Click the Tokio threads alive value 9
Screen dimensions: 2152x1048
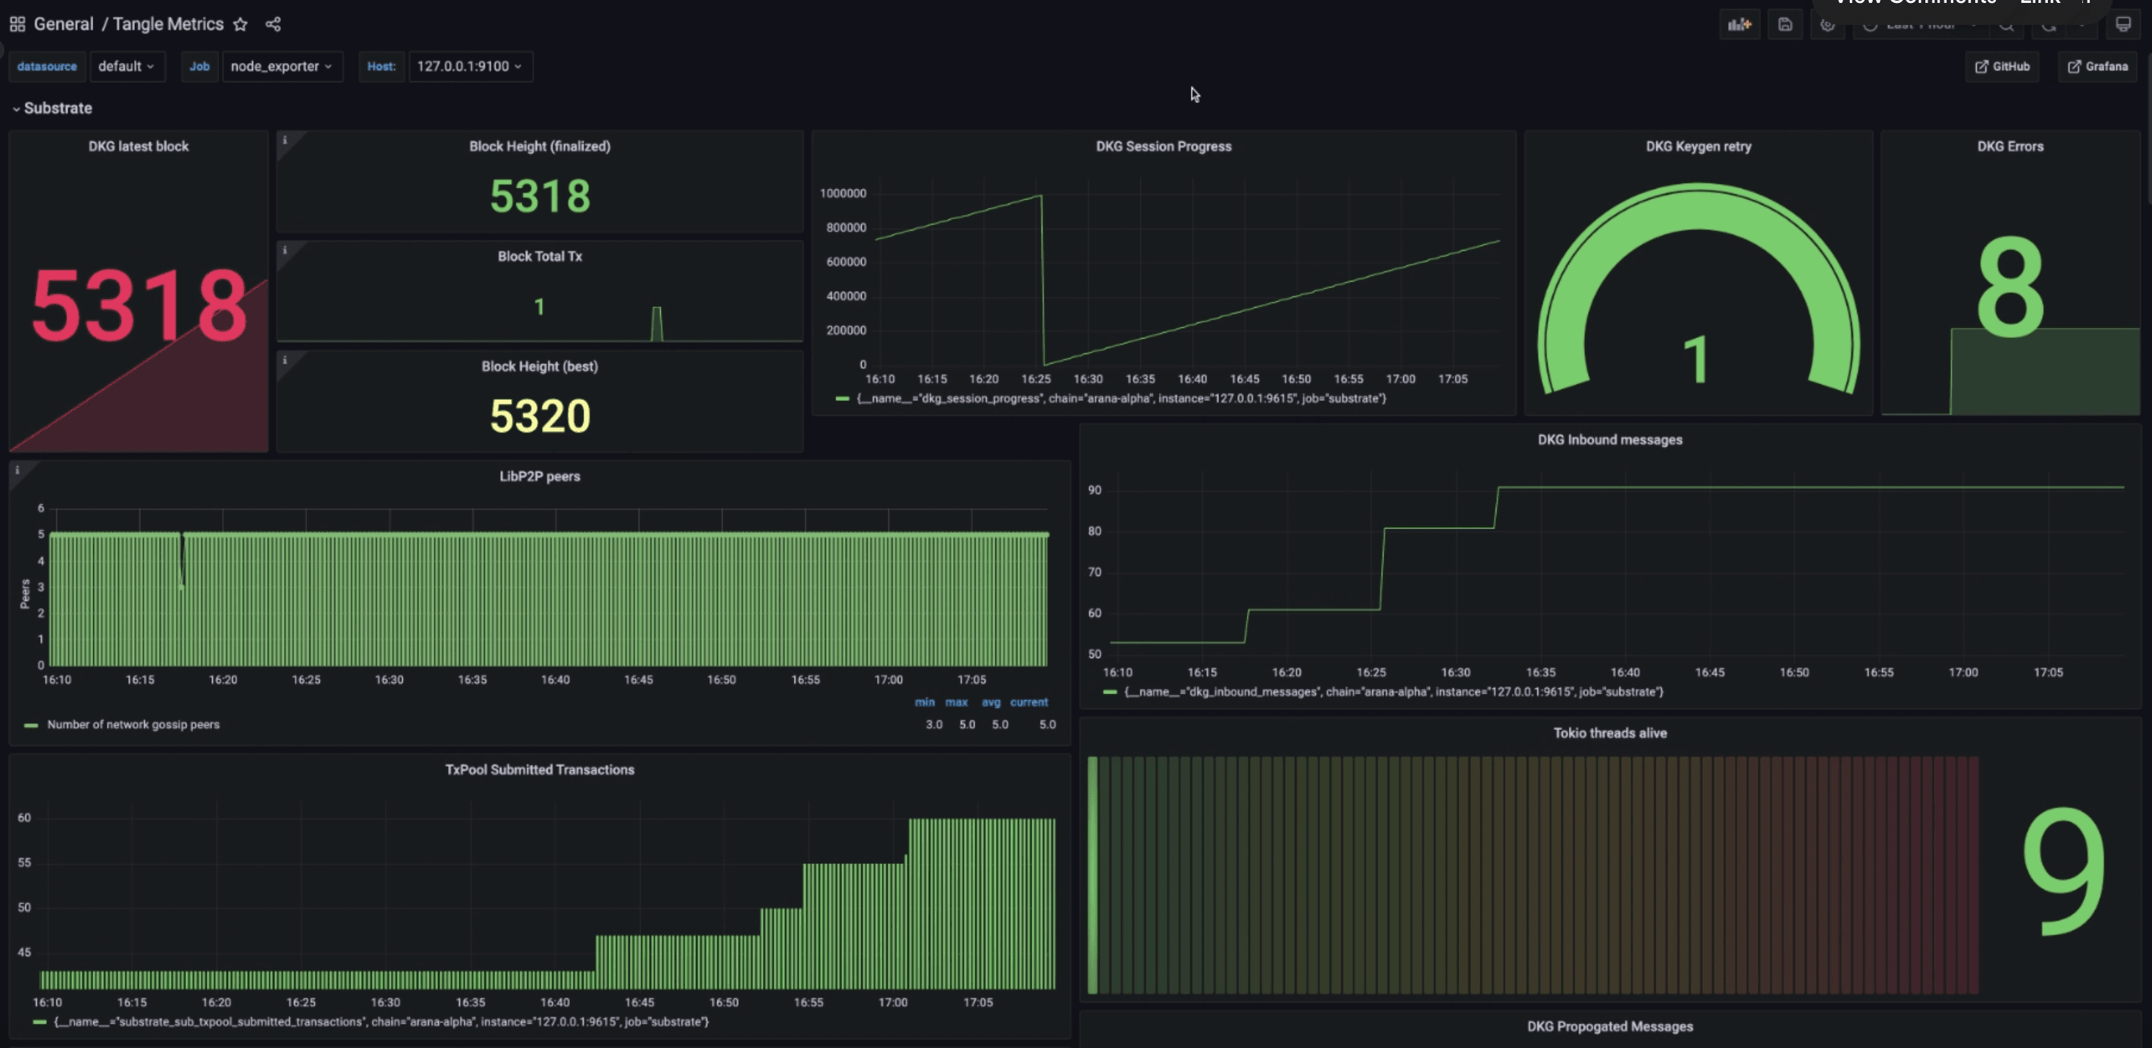[2063, 871]
